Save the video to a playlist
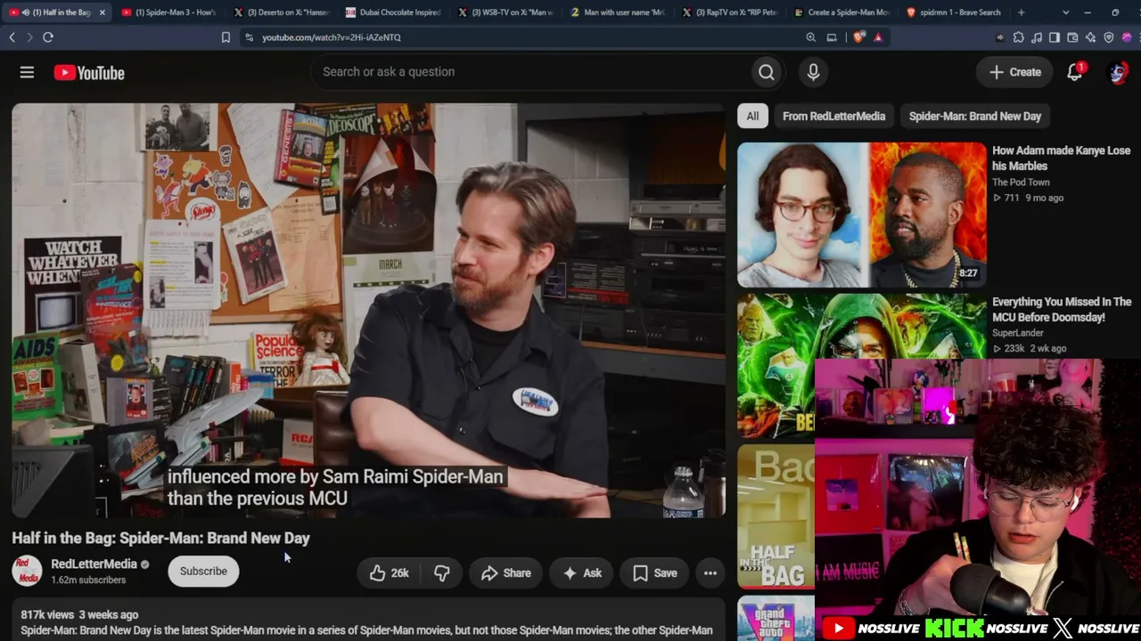The image size is (1141, 641). pyautogui.click(x=655, y=573)
